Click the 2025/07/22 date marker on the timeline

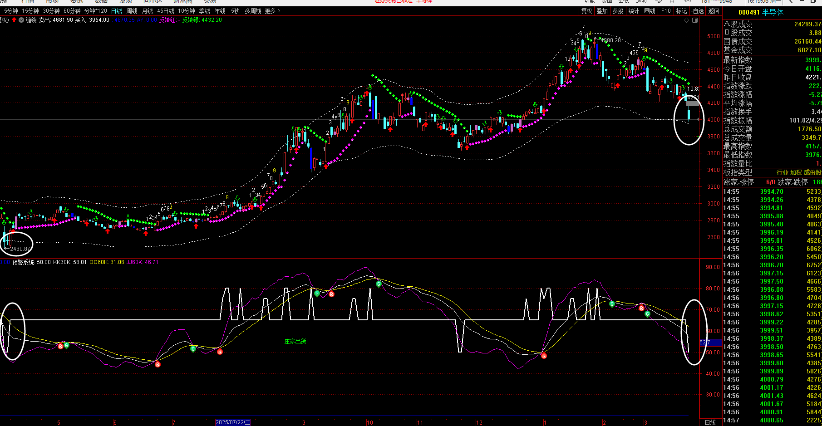233,422
